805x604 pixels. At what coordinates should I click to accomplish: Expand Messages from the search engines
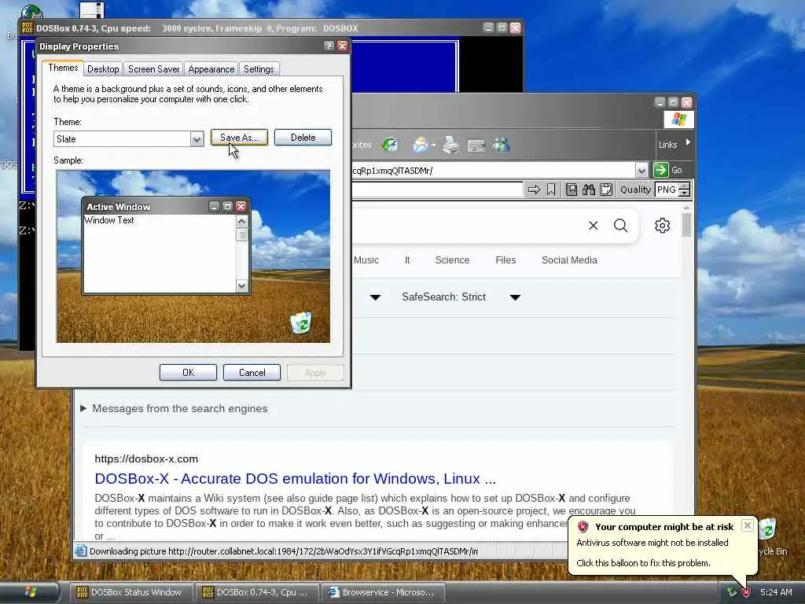pos(175,408)
